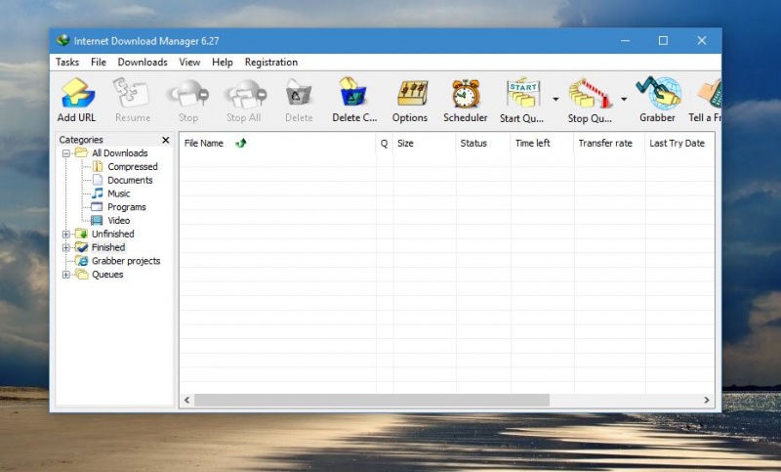Click the Start Queue icon

point(523,94)
